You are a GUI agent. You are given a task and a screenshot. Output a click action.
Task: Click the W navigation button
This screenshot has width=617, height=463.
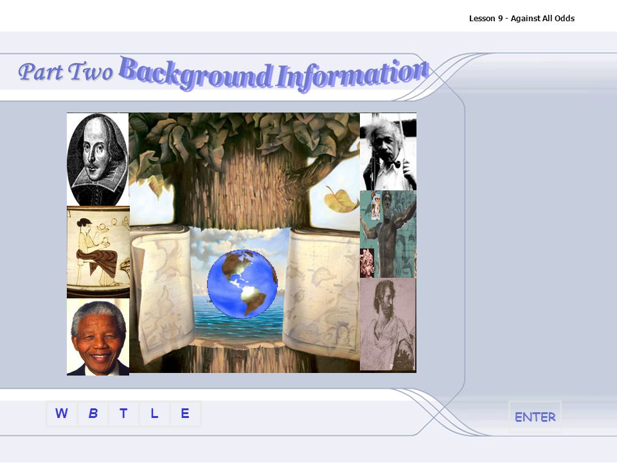[x=62, y=413]
